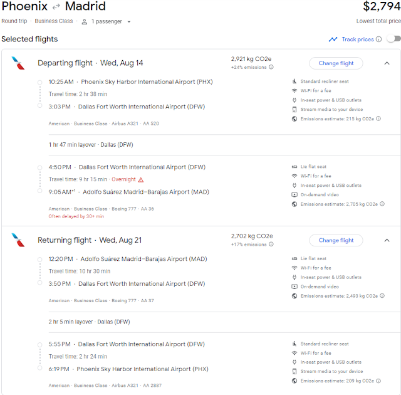Click the Track prices info icon
The width and height of the screenshot is (401, 395).
[x=378, y=39]
